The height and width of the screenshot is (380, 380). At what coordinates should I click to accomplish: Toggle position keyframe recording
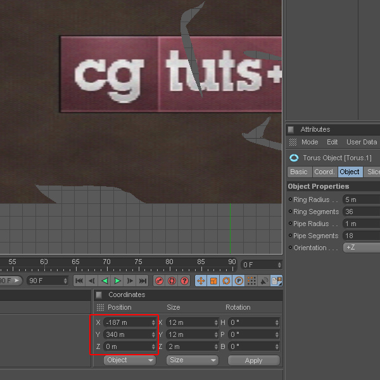pyautogui.click(x=201, y=281)
